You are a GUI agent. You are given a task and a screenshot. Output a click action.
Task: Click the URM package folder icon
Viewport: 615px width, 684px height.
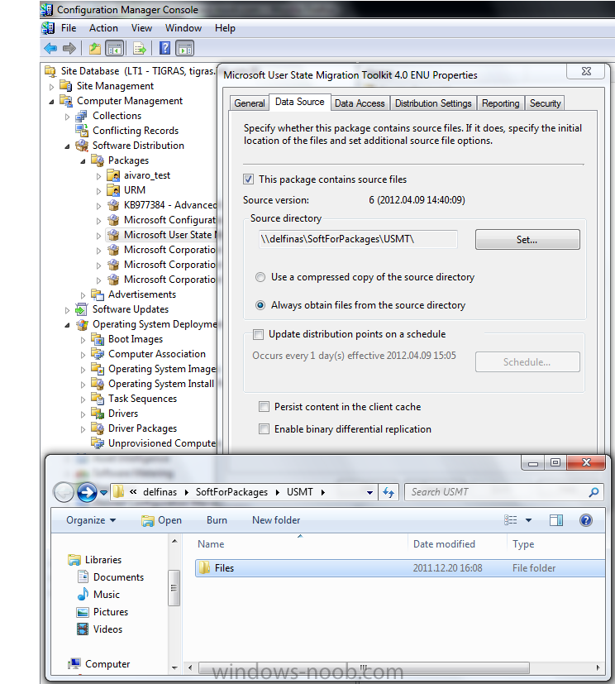point(113,190)
